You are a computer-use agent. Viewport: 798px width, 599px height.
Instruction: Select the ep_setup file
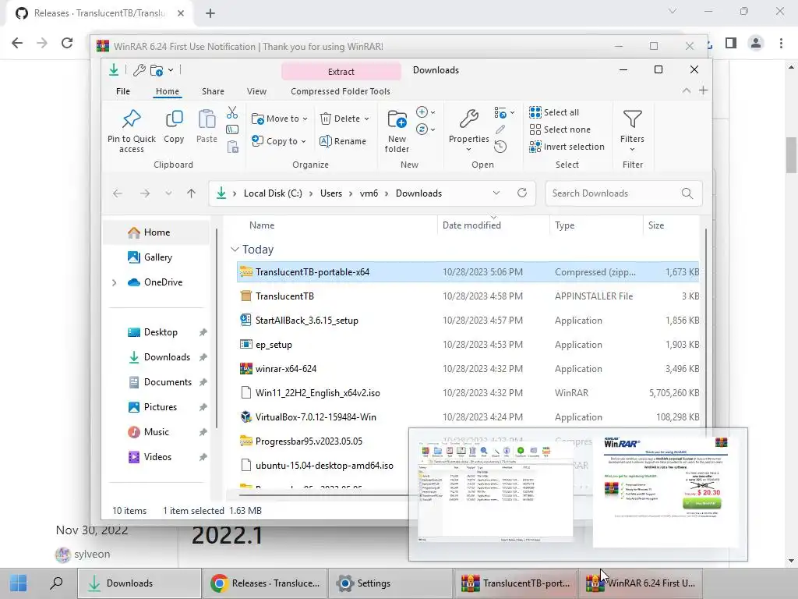coord(468,345)
